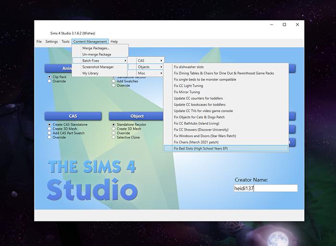The width and height of the screenshot is (336, 246).
Task: Open the File menu
Action: click(x=39, y=42)
